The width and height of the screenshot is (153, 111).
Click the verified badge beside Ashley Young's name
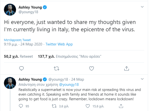(x=45, y=7)
